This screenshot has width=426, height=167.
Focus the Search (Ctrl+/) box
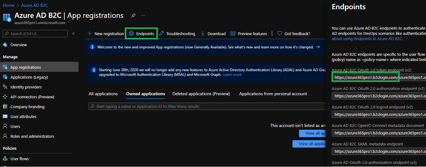35,34
